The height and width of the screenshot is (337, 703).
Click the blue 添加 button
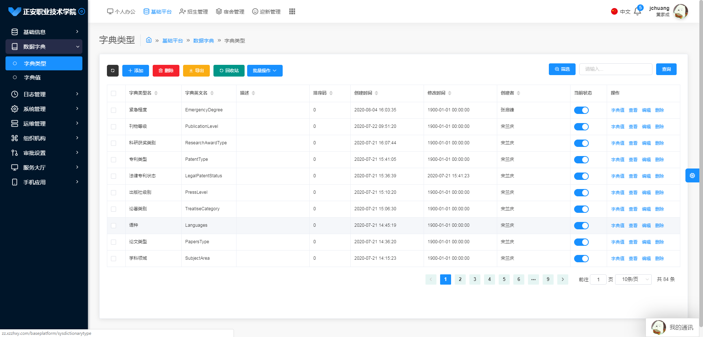(x=135, y=71)
